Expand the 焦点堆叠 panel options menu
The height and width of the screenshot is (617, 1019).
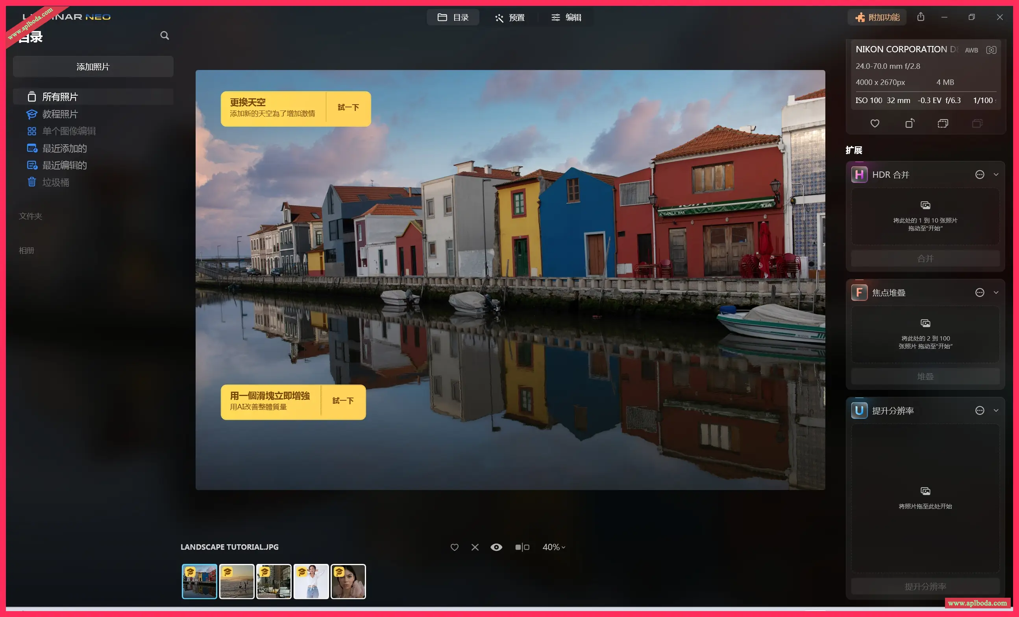point(979,292)
